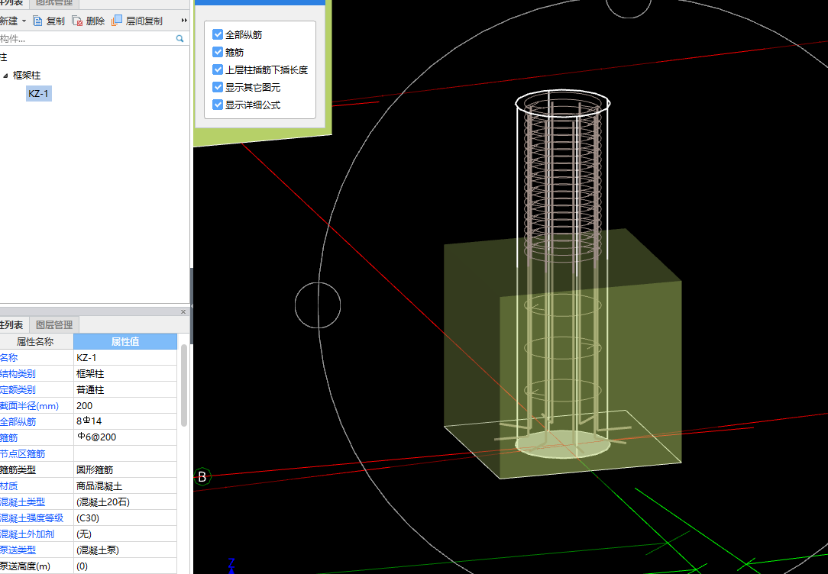This screenshot has height=574, width=828.
Task: Click the empty 节点区箍筋 value cell
Action: [x=125, y=453]
